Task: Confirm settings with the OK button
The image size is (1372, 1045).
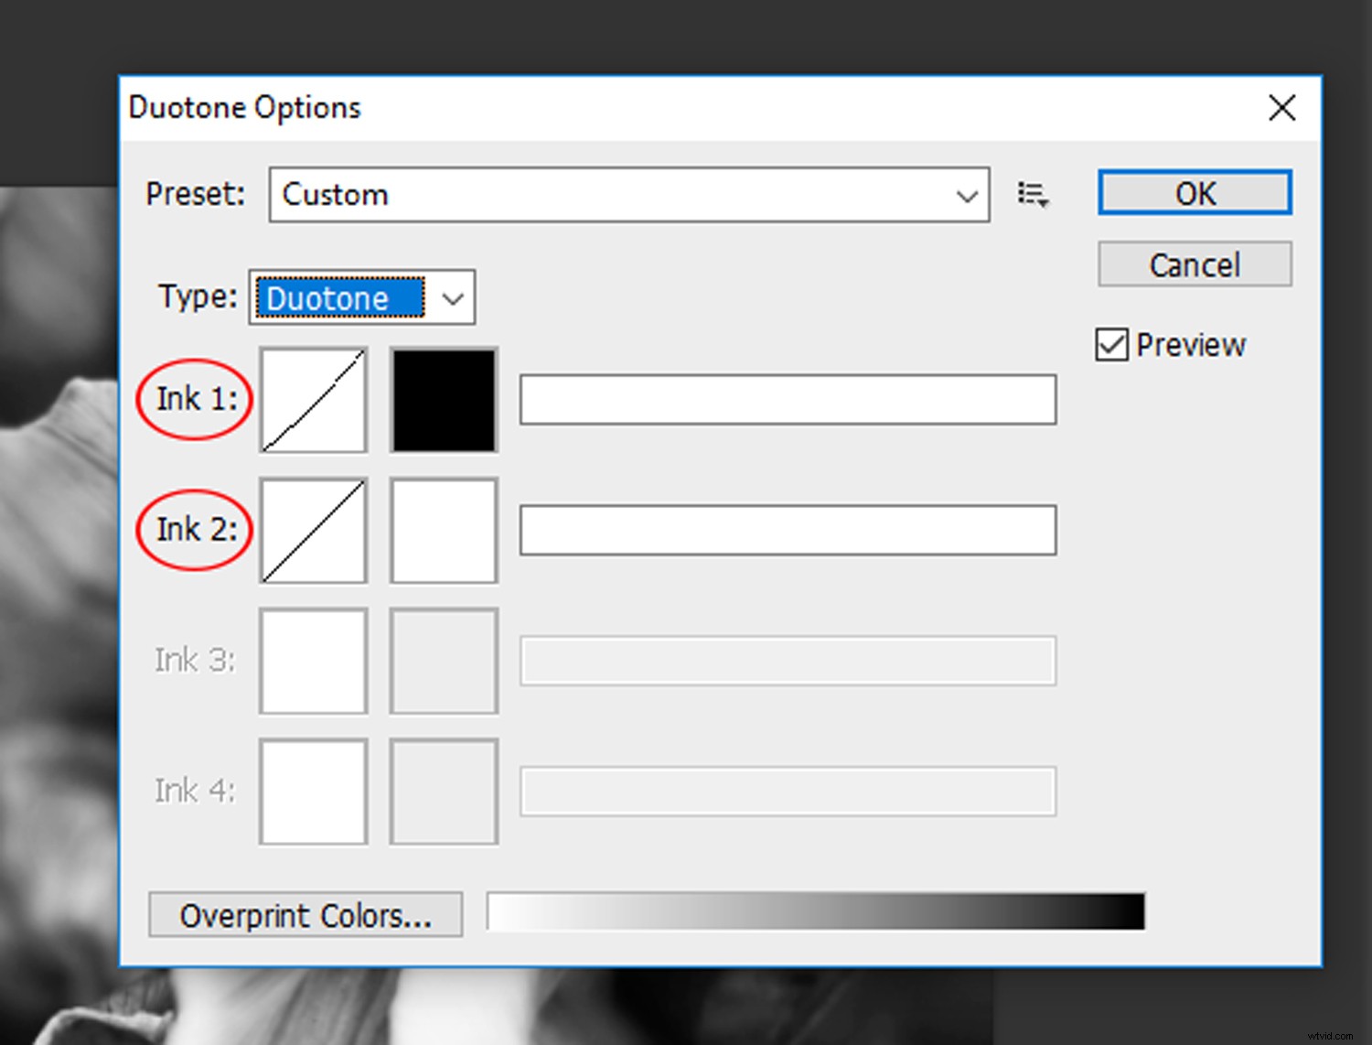Action: (x=1194, y=193)
